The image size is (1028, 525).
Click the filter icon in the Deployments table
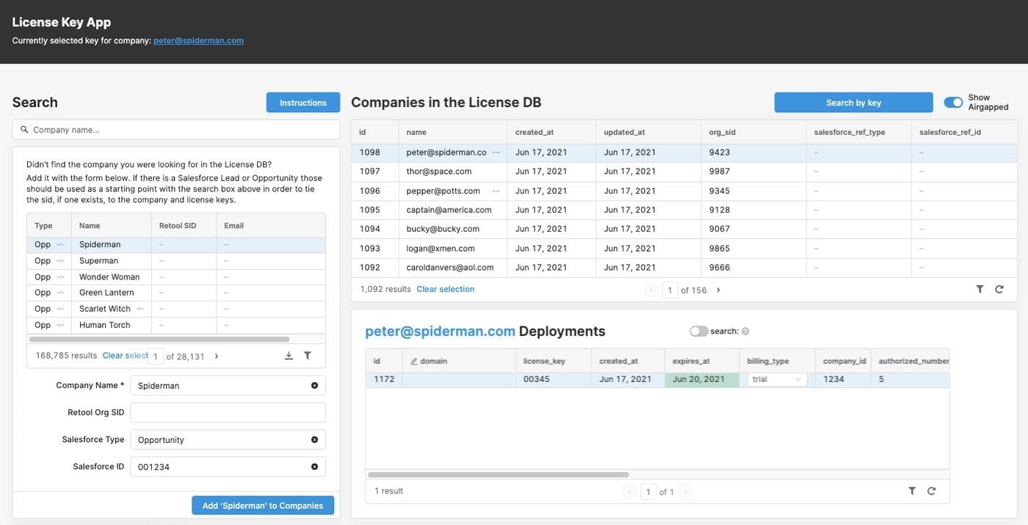point(912,491)
